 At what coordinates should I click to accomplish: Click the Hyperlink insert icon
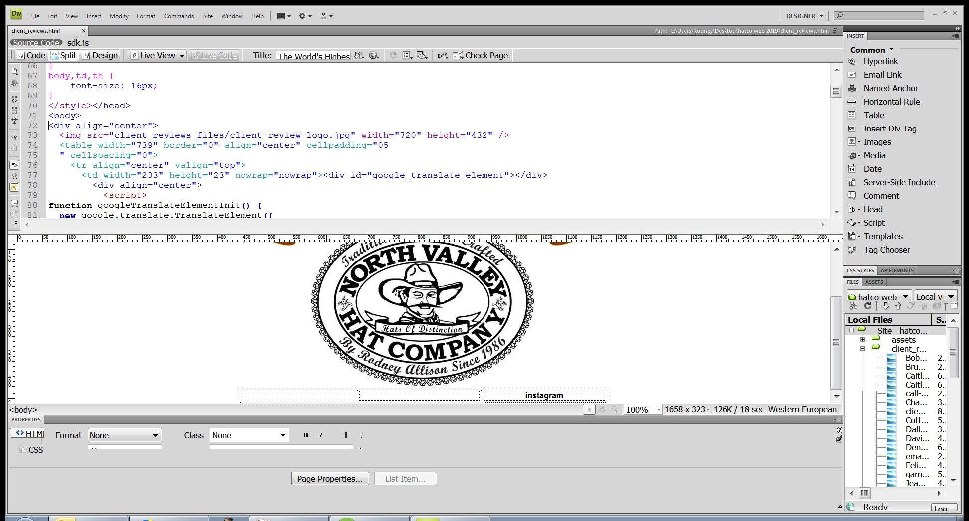(x=852, y=61)
